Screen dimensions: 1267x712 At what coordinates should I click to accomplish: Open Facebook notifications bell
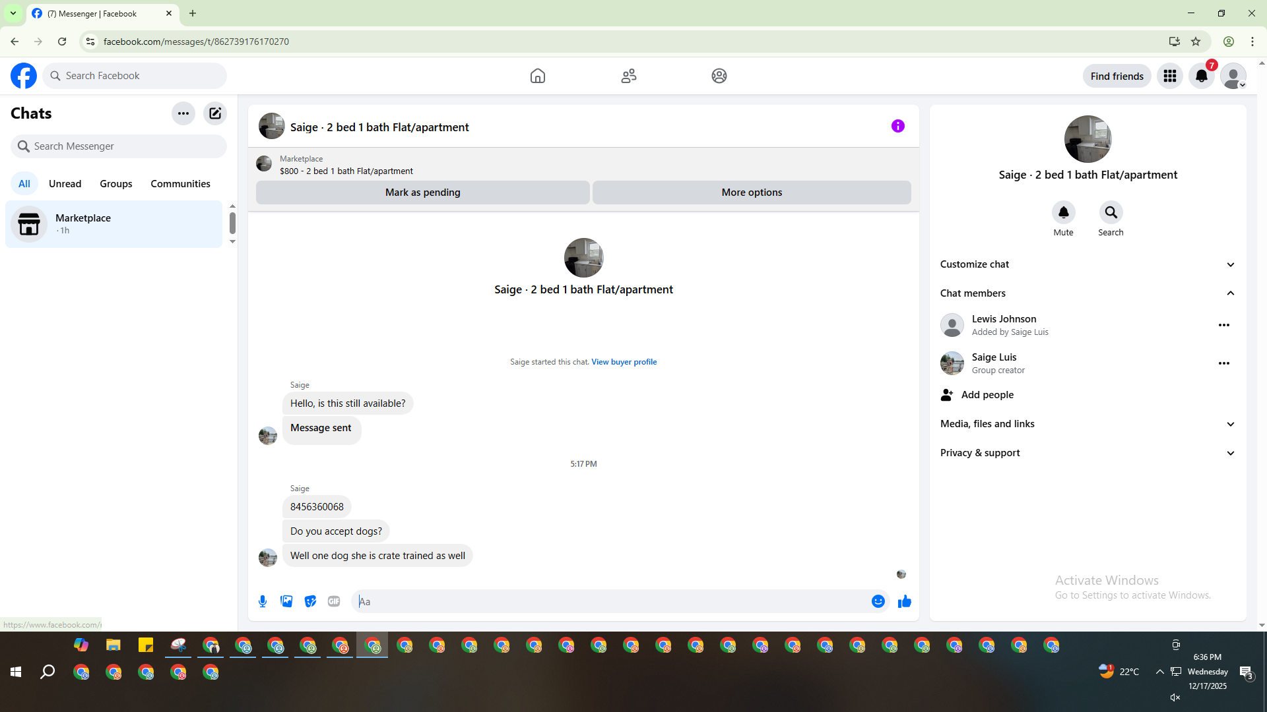1201,76
